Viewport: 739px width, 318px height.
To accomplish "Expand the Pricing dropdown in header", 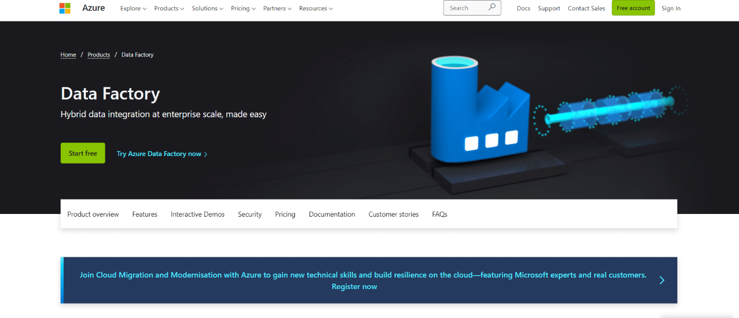I will click(x=243, y=8).
